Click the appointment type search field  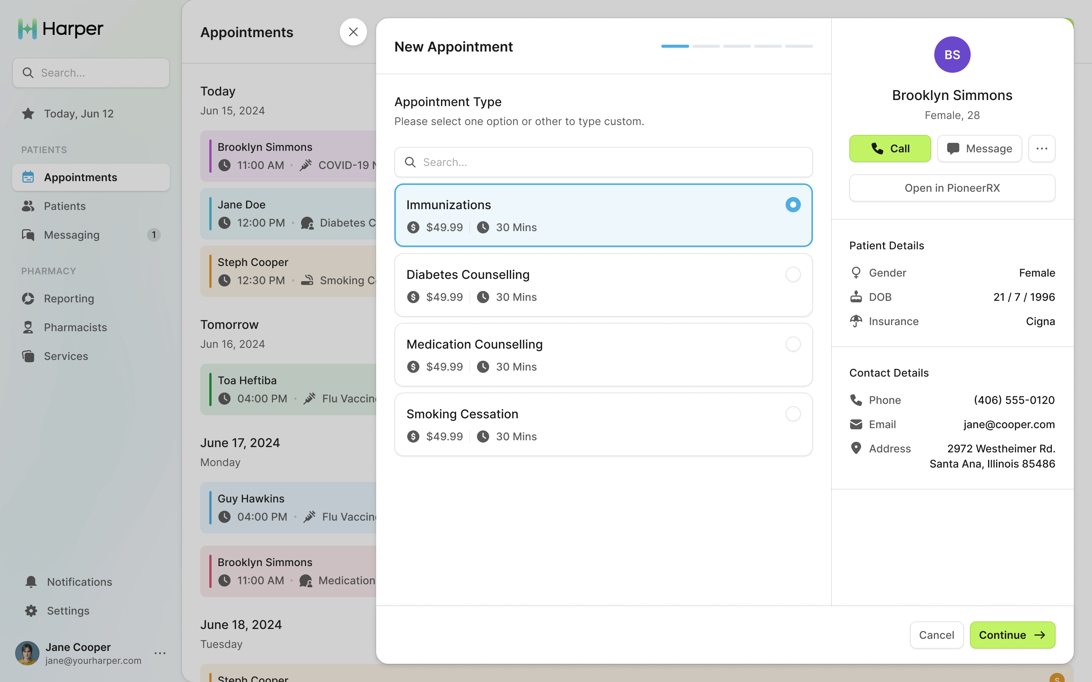coord(603,163)
